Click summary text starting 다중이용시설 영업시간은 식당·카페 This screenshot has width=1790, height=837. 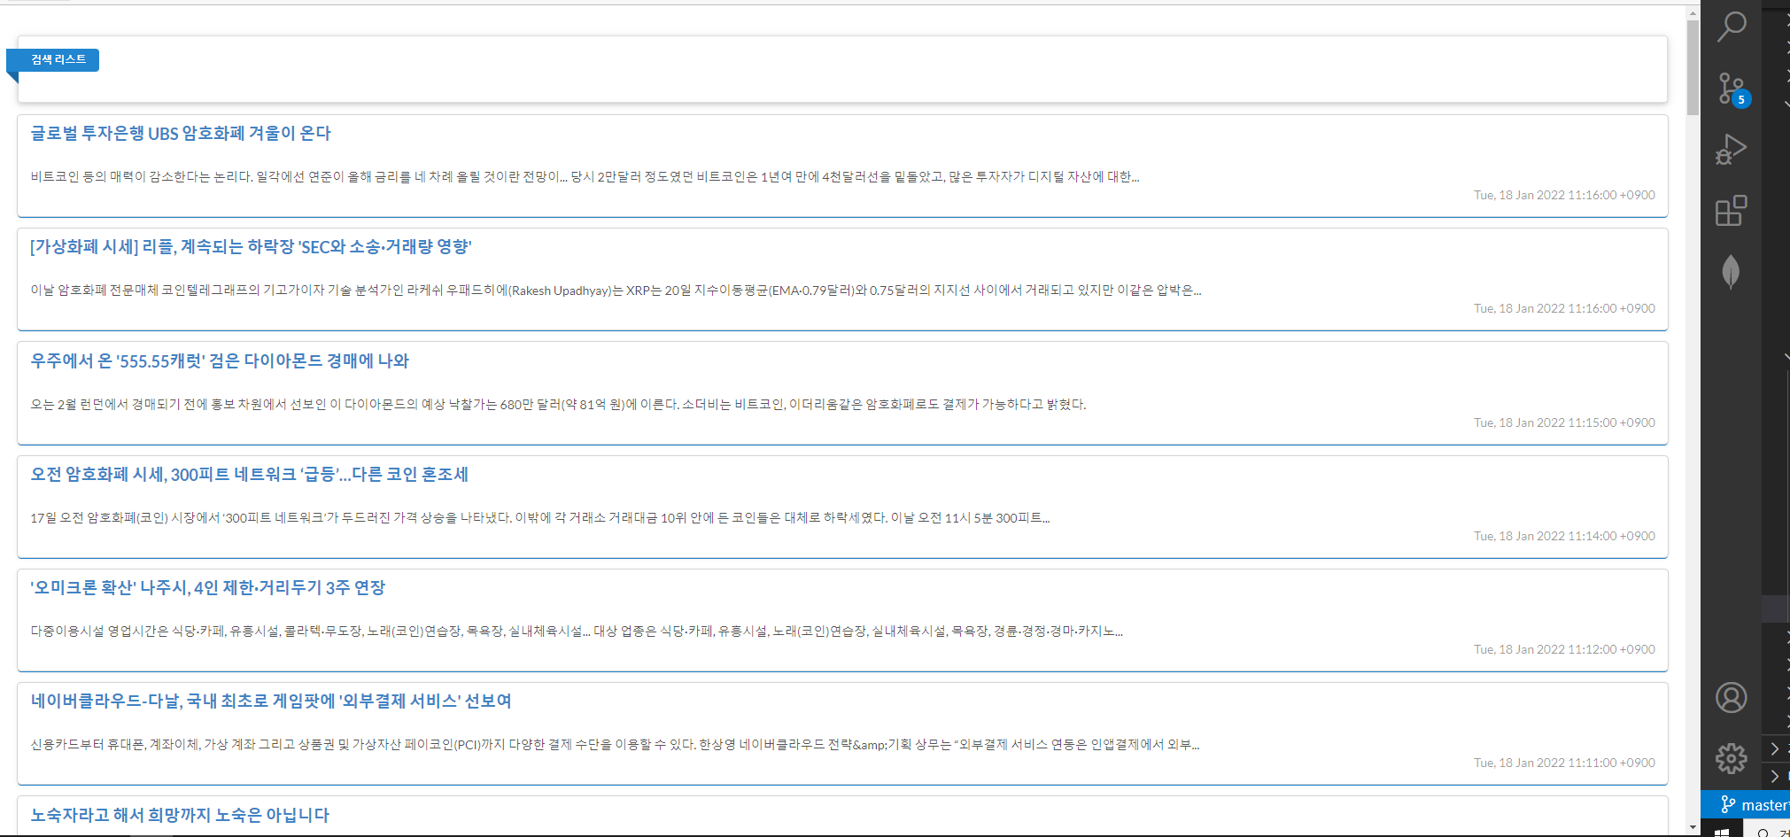click(577, 632)
